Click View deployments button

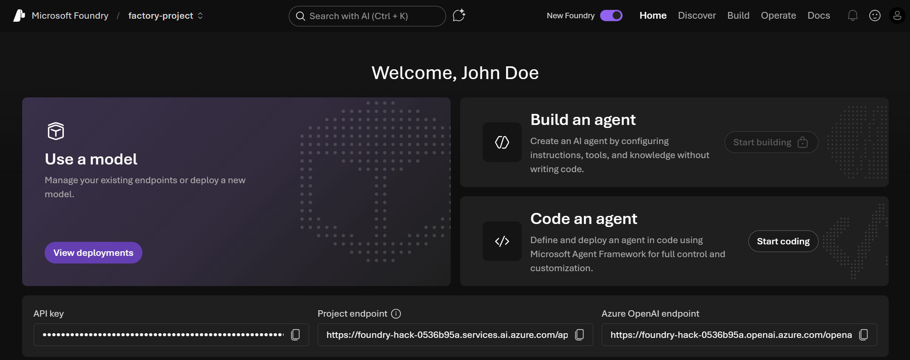click(94, 253)
